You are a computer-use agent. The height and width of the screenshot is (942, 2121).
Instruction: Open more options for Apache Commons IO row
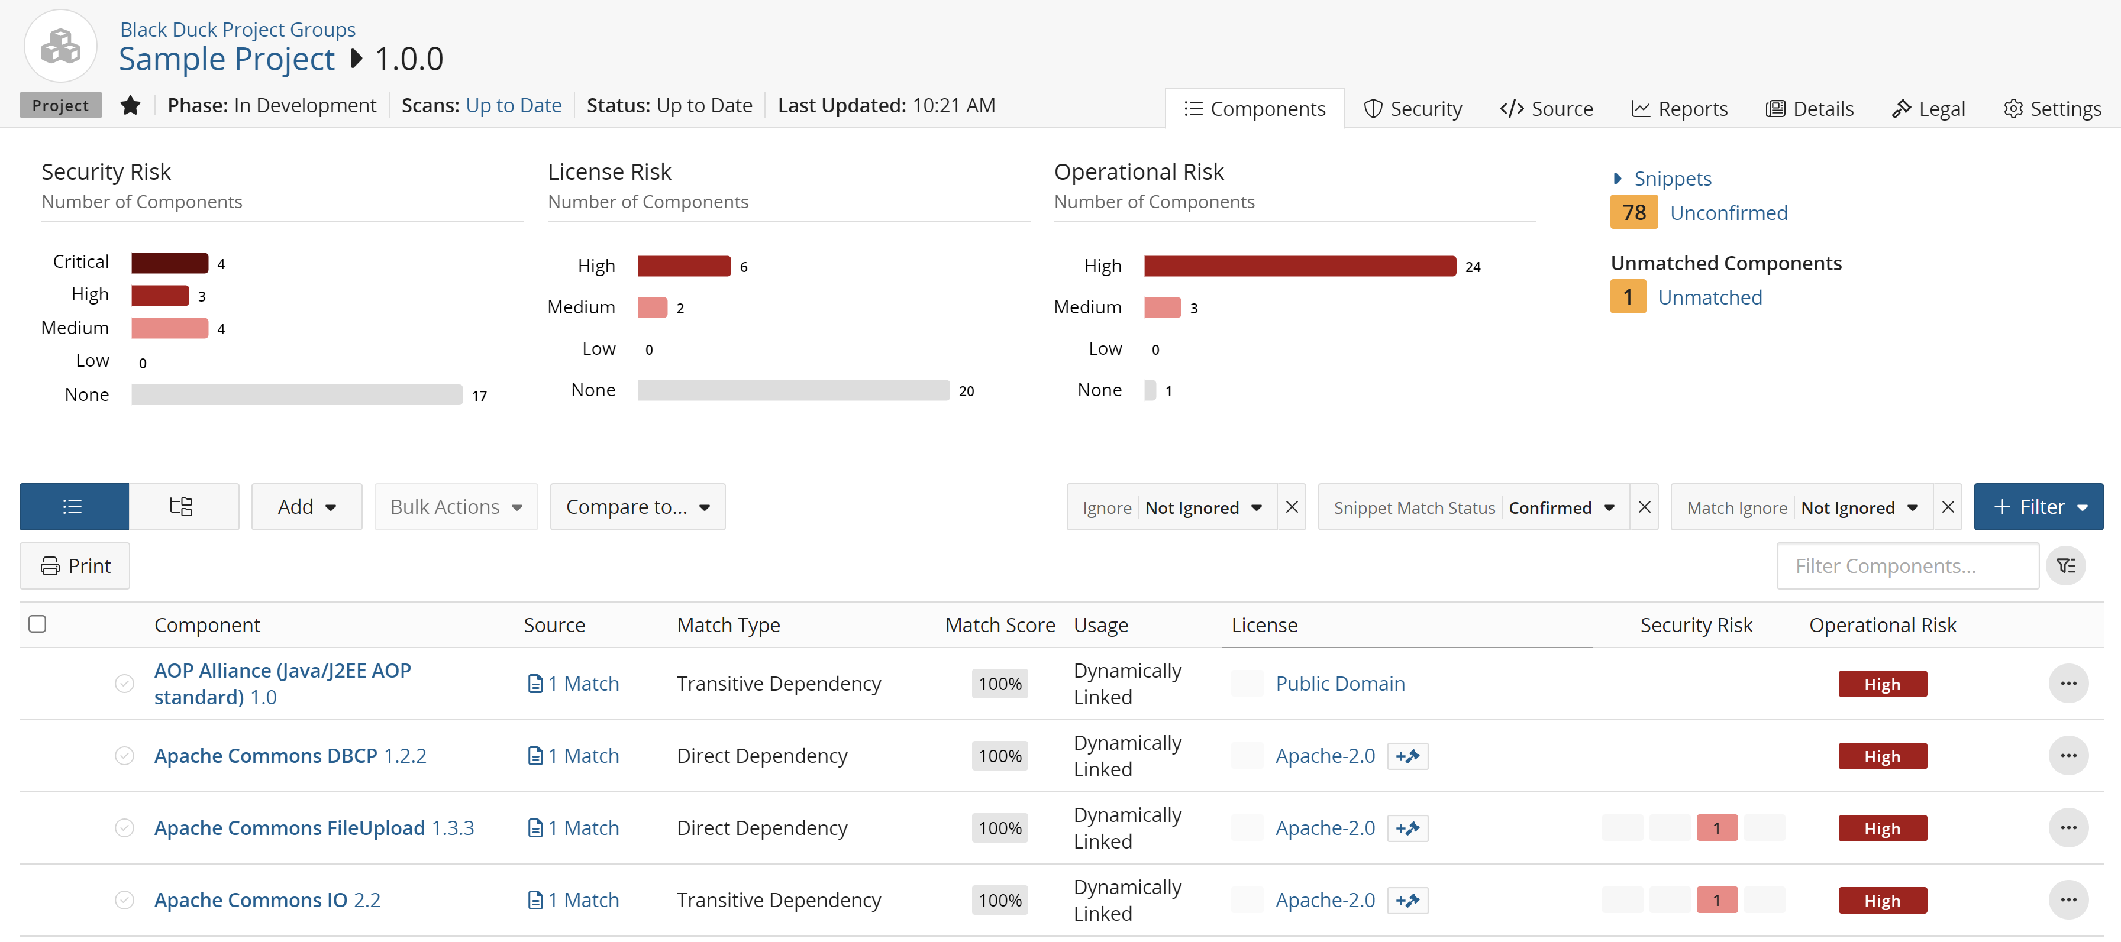[x=2068, y=900]
